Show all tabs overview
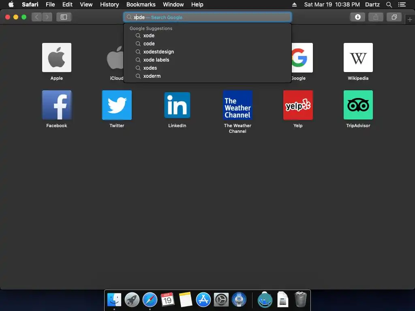 click(394, 17)
